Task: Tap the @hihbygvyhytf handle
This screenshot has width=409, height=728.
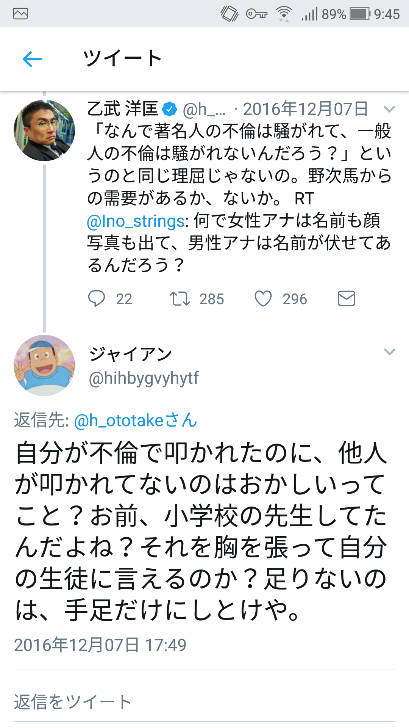Action: click(x=144, y=378)
